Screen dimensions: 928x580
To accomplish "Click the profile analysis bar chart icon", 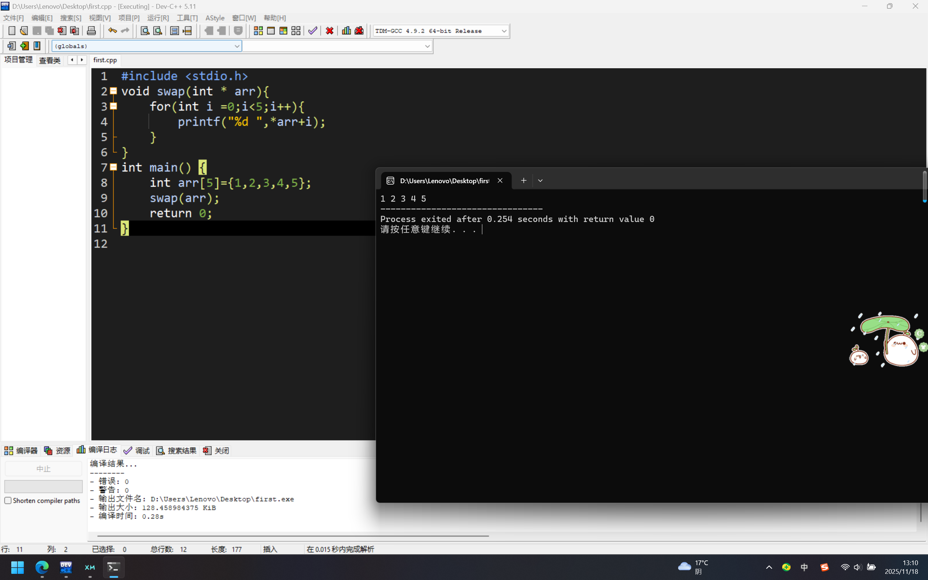I will point(346,31).
